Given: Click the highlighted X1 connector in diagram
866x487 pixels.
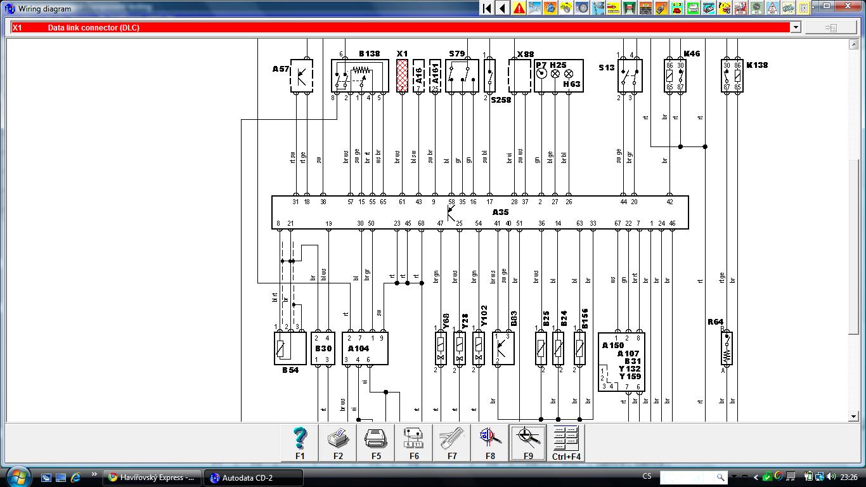Looking at the screenshot, I should coord(402,77).
